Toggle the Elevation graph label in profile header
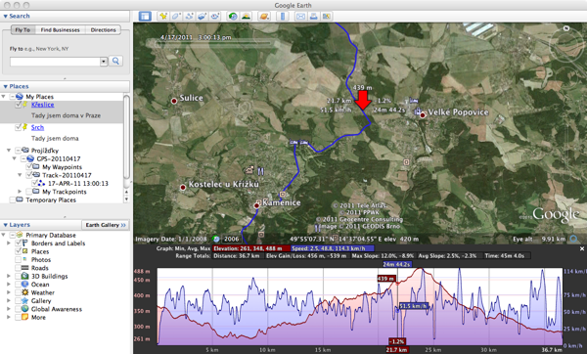The width and height of the screenshot is (587, 354). click(x=251, y=248)
